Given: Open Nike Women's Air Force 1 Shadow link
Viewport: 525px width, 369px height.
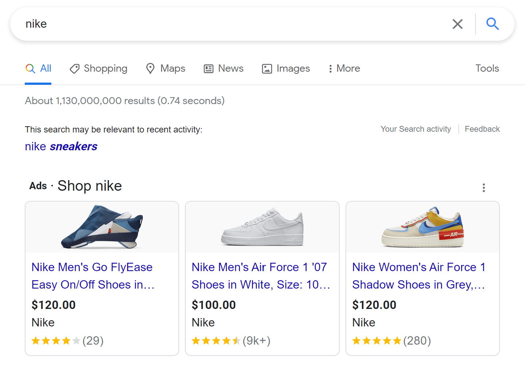Looking at the screenshot, I should [419, 276].
